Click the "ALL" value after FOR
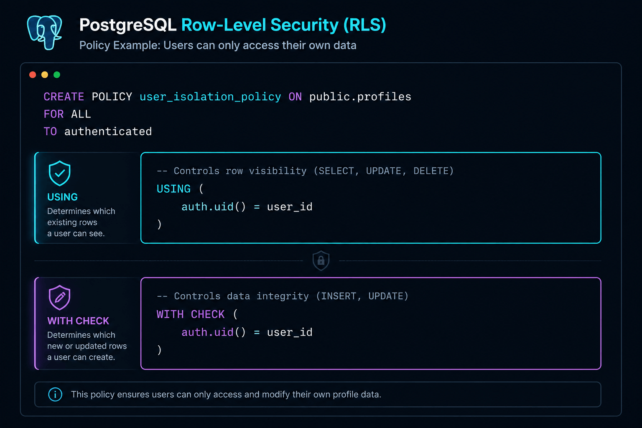The width and height of the screenshot is (642, 428). (x=81, y=114)
